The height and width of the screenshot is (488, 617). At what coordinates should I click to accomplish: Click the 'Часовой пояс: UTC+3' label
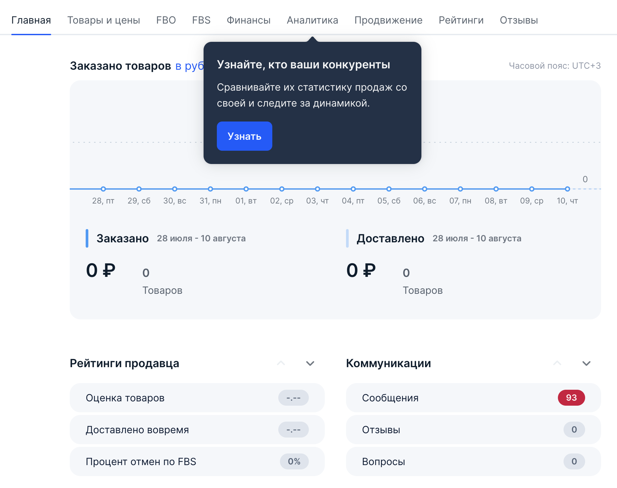pos(555,66)
